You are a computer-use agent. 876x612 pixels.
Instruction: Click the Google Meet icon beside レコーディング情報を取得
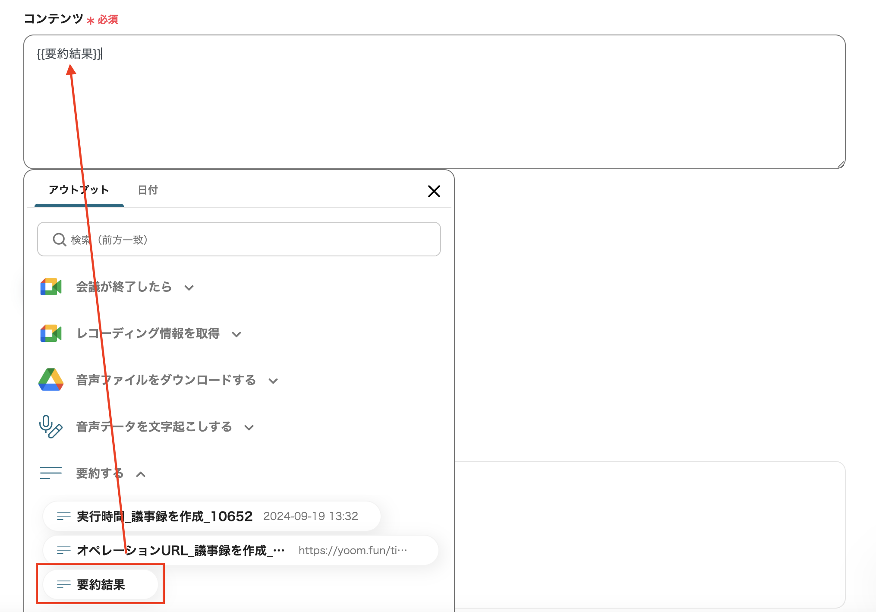pyautogui.click(x=51, y=334)
